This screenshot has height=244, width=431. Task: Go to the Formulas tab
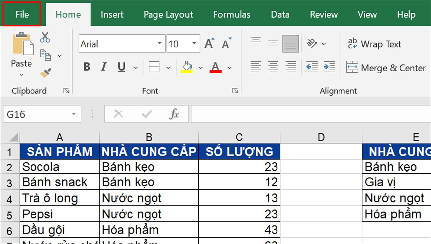(232, 14)
